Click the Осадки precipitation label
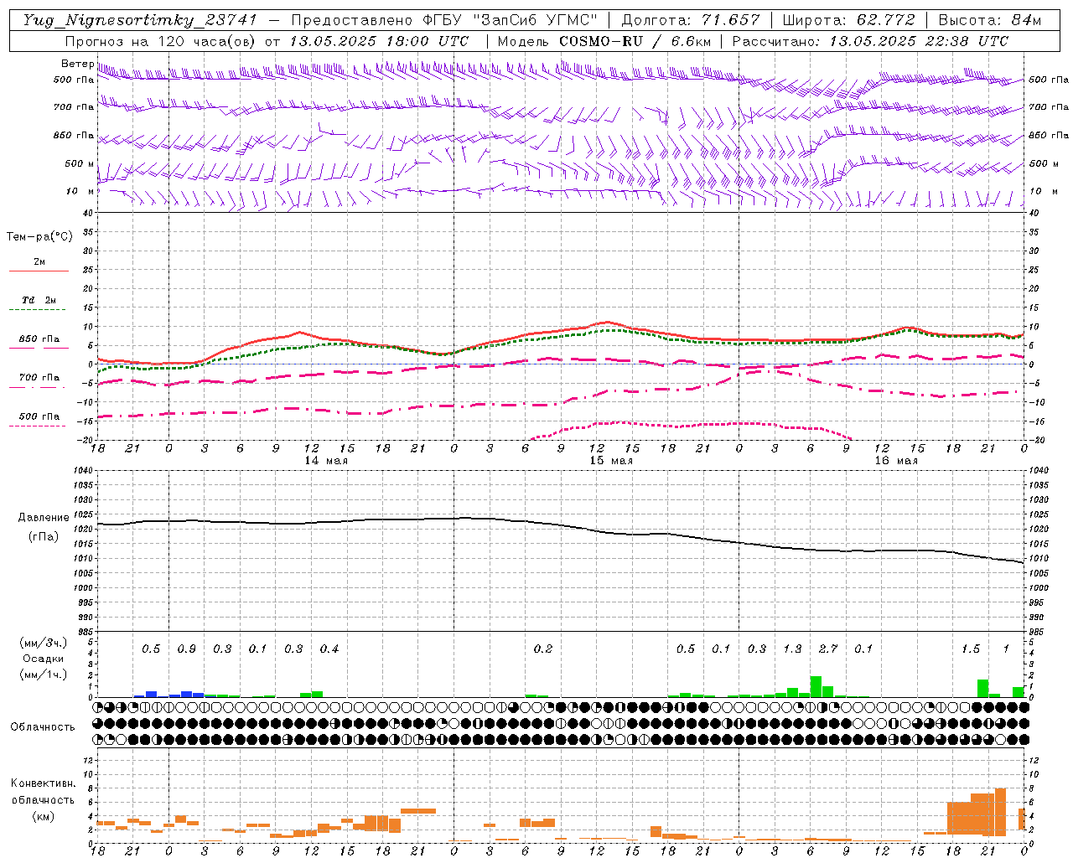The height and width of the screenshot is (858, 1073). coord(43,659)
